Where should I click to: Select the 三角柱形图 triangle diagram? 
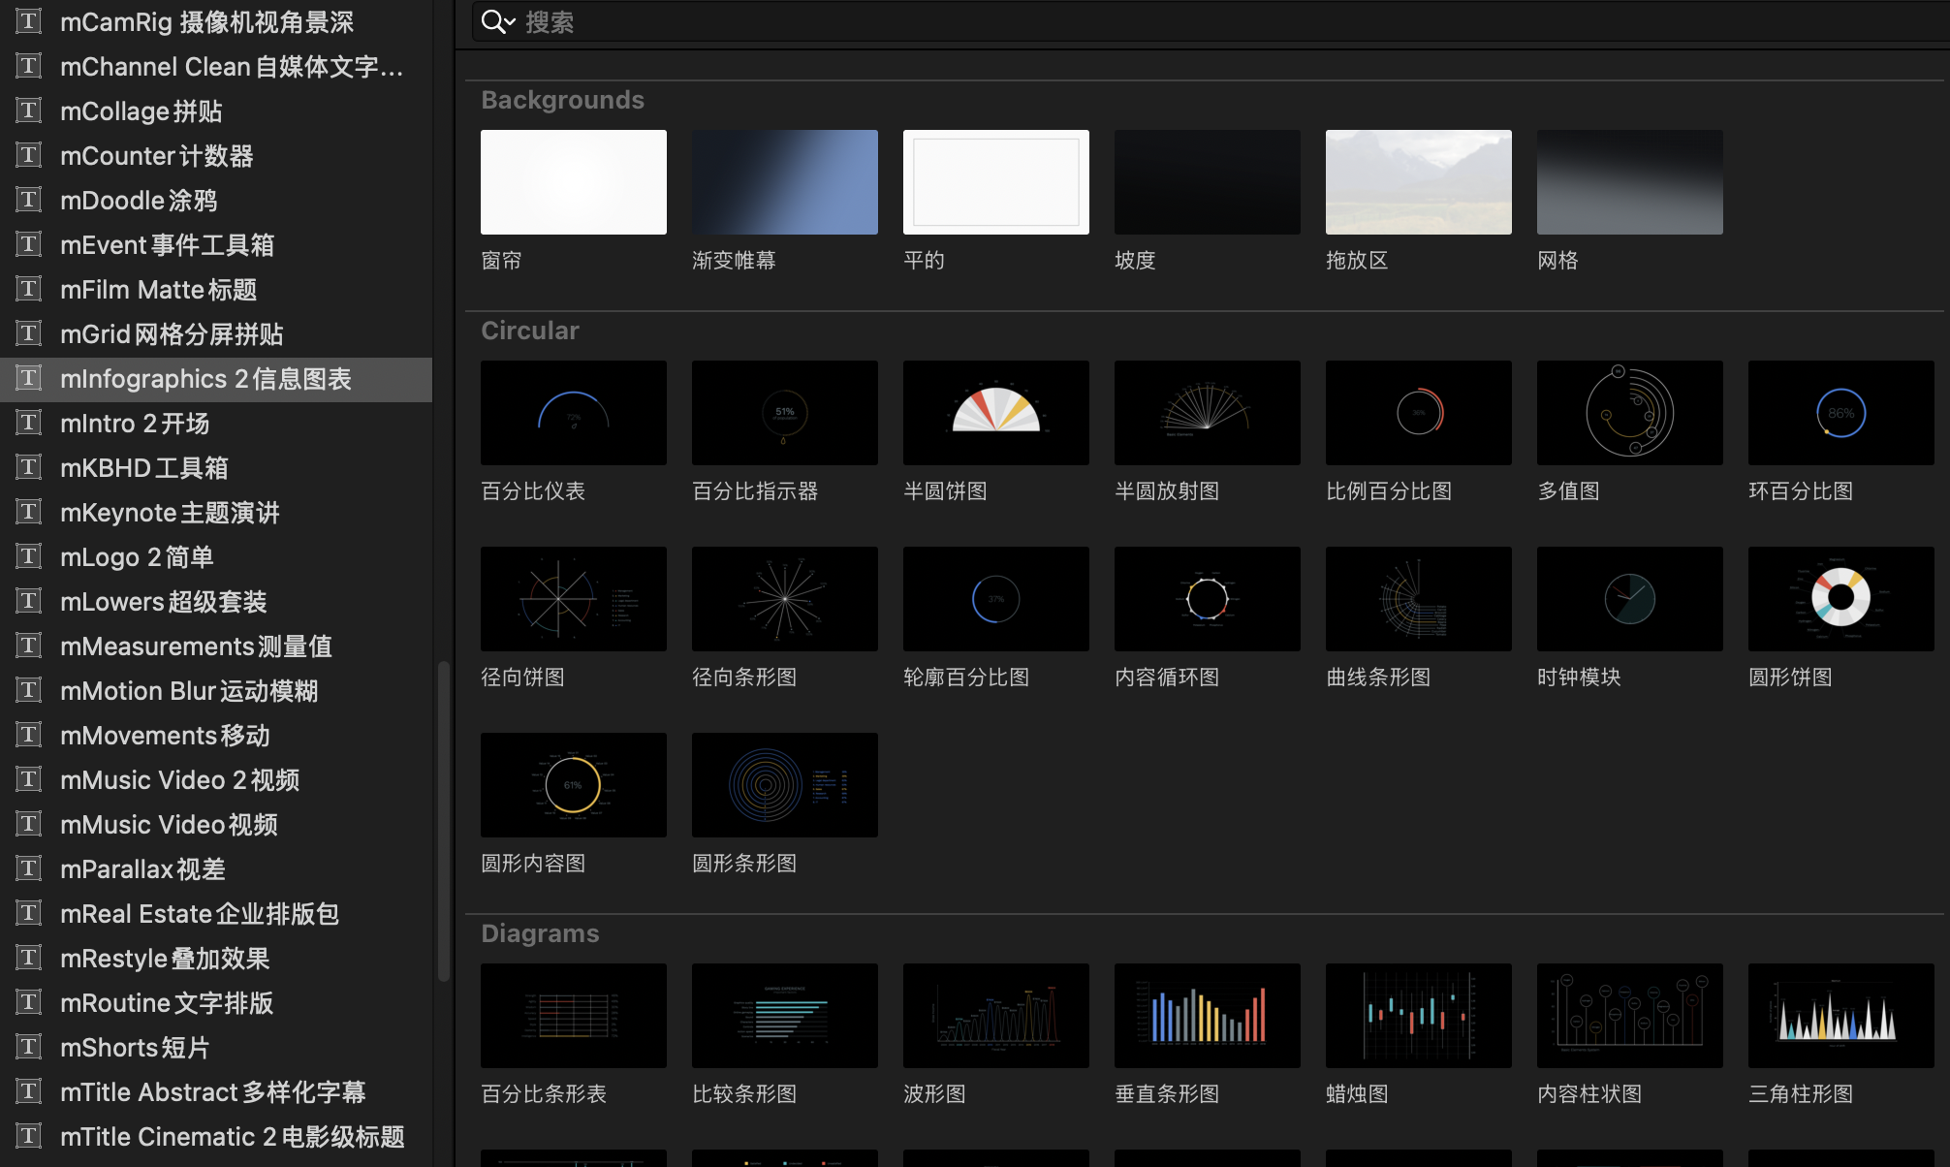click(x=1841, y=1016)
